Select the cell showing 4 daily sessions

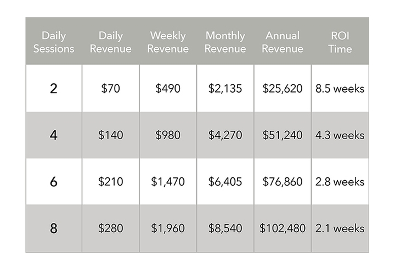pyautogui.click(x=54, y=135)
